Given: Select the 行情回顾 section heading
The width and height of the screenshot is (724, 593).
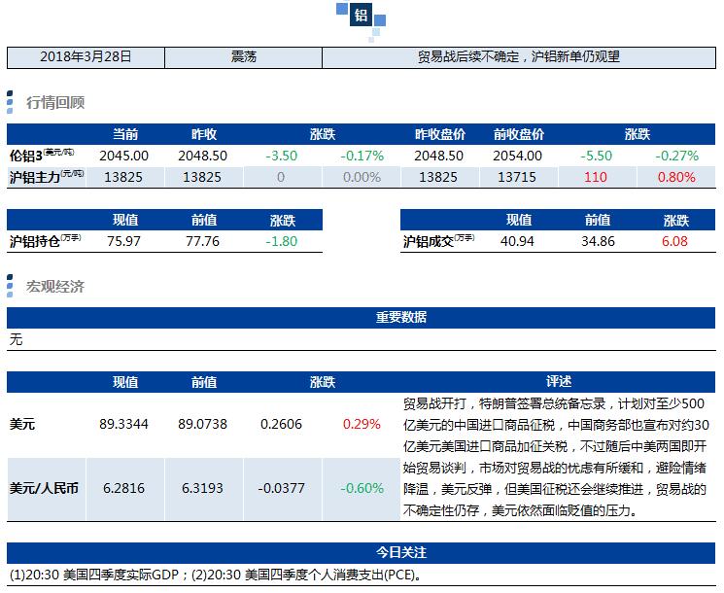Looking at the screenshot, I should 55,102.
